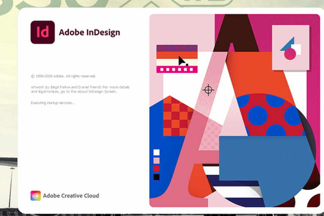Select the black color swatch in artwork
This screenshot has width=324, height=216.
[x=156, y=177]
